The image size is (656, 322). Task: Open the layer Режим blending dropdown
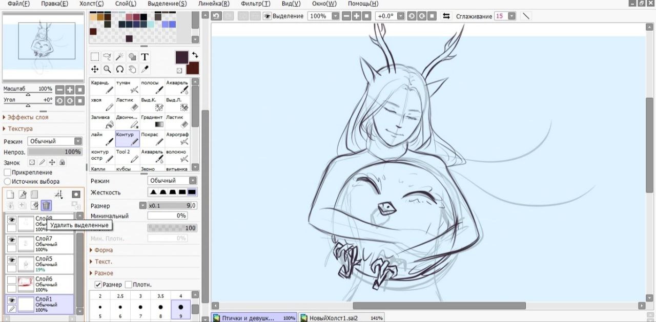click(55, 141)
